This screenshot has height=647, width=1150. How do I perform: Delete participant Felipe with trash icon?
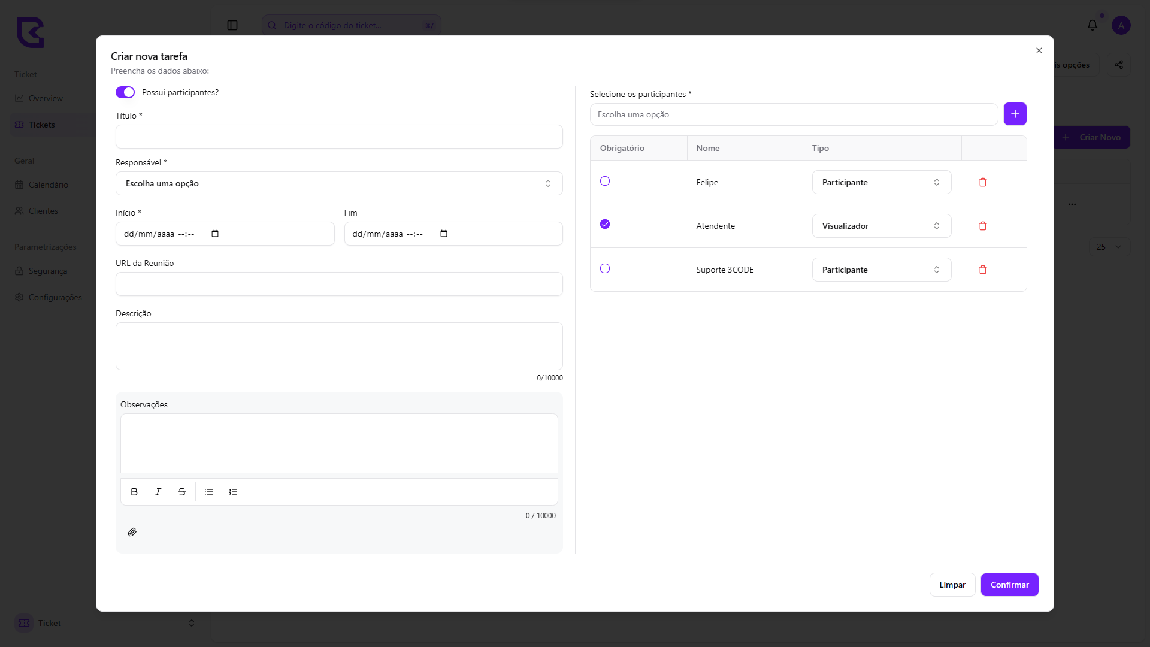[x=983, y=182]
